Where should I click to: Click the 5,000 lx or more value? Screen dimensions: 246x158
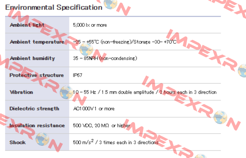point(90,25)
